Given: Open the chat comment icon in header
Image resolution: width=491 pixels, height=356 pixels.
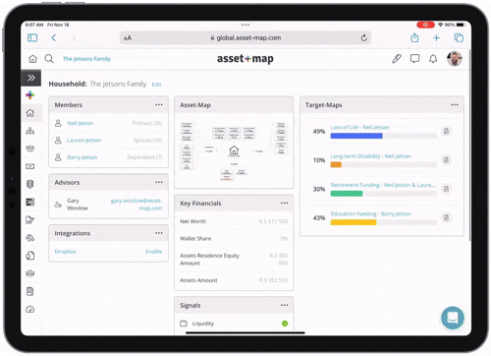Looking at the screenshot, I should [414, 59].
